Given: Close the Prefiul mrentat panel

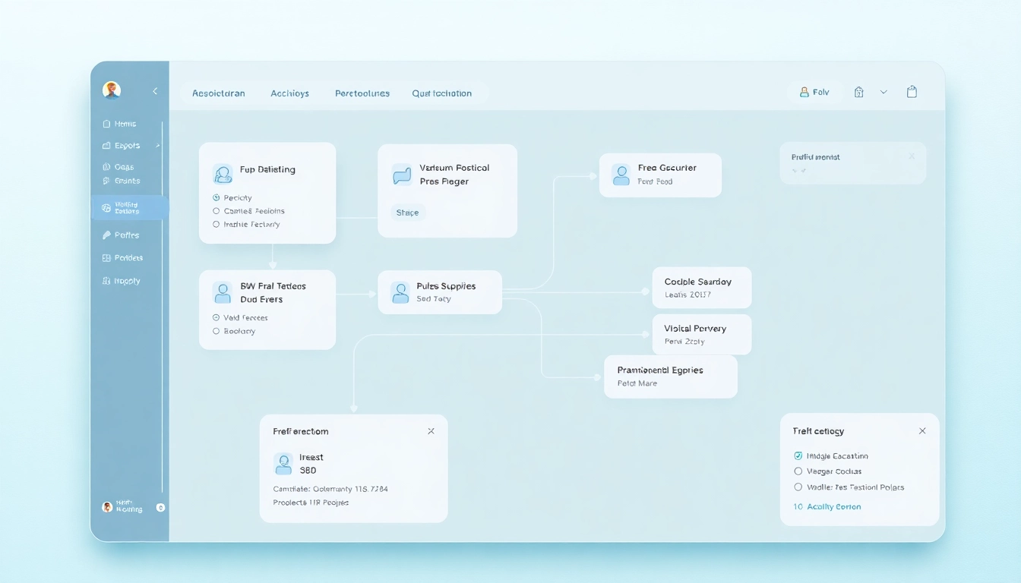Looking at the screenshot, I should pos(912,156).
